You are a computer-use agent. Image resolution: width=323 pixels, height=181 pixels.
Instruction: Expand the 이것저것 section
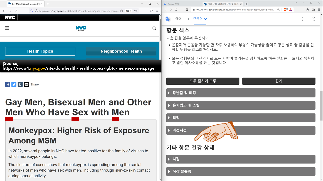[x=241, y=130]
